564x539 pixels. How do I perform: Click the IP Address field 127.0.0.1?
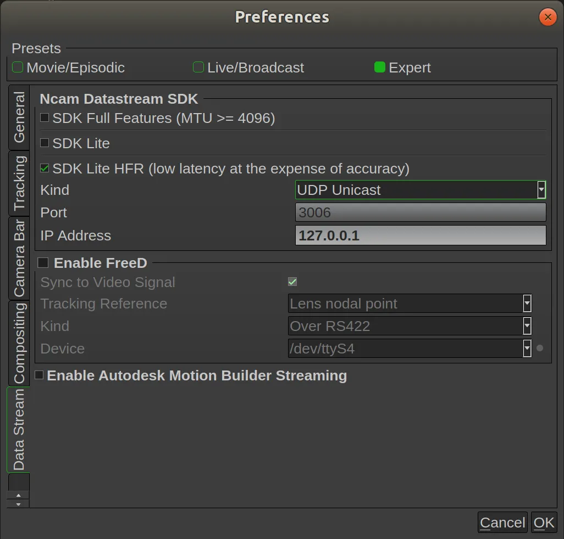421,235
